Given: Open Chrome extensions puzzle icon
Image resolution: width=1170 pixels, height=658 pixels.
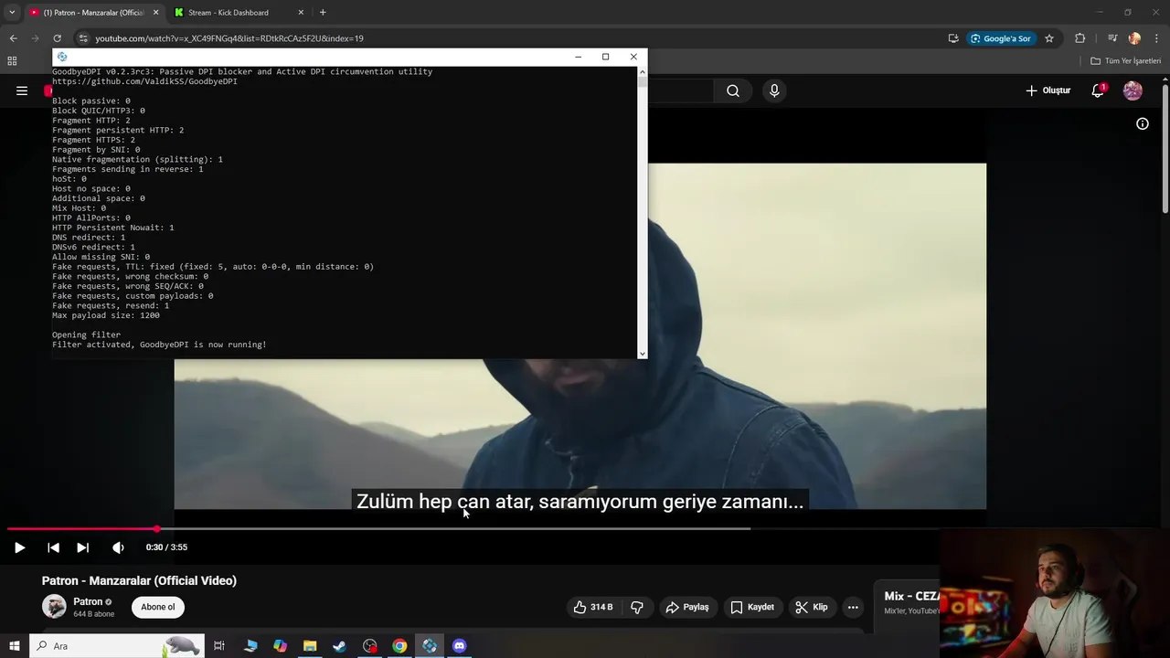Looking at the screenshot, I should (1080, 38).
